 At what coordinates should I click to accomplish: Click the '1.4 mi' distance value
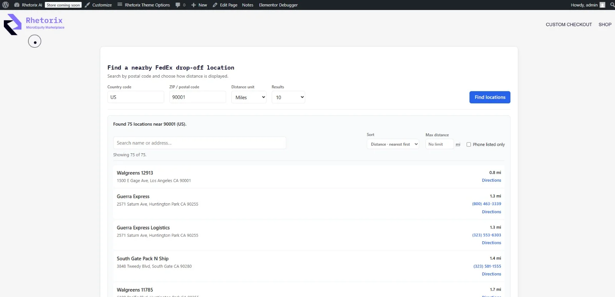495,258
